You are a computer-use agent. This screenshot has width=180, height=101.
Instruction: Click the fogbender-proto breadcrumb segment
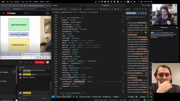(66, 12)
